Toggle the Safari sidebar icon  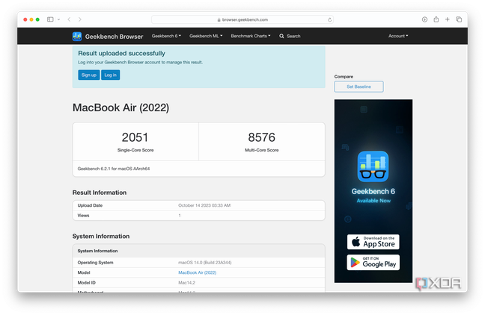[x=50, y=19]
